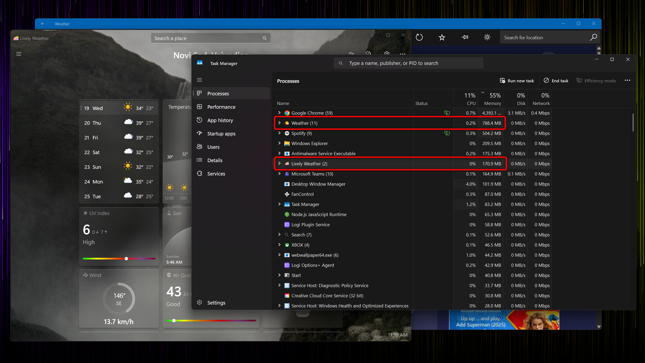The image size is (645, 363).
Task: Select the 20 Thu forecast row
Action: pyautogui.click(x=119, y=123)
